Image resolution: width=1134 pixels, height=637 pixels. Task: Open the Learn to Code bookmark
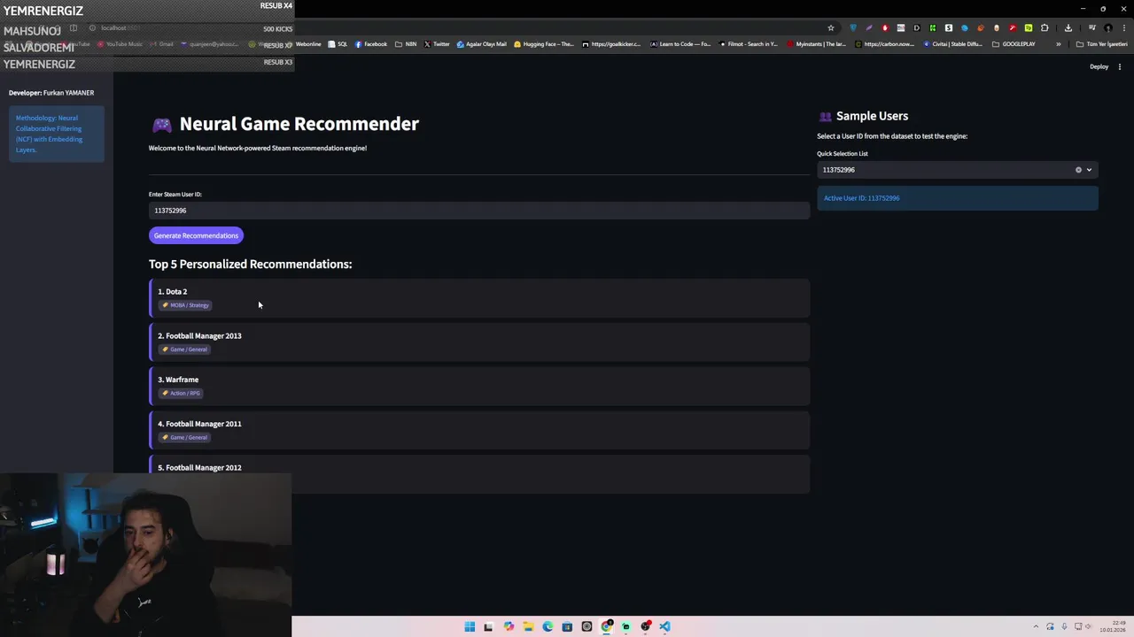pyautogui.click(x=680, y=44)
